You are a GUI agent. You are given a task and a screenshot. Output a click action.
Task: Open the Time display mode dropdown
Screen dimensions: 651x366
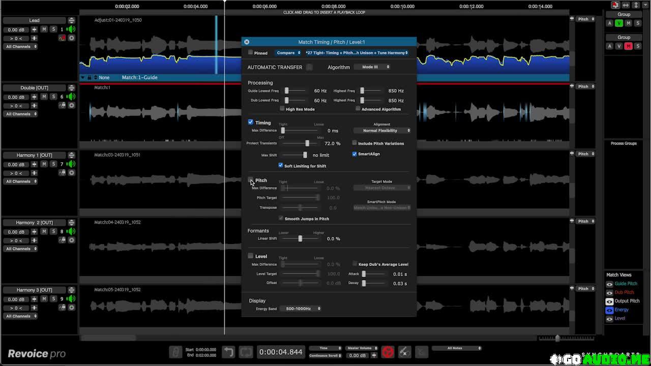coord(325,348)
